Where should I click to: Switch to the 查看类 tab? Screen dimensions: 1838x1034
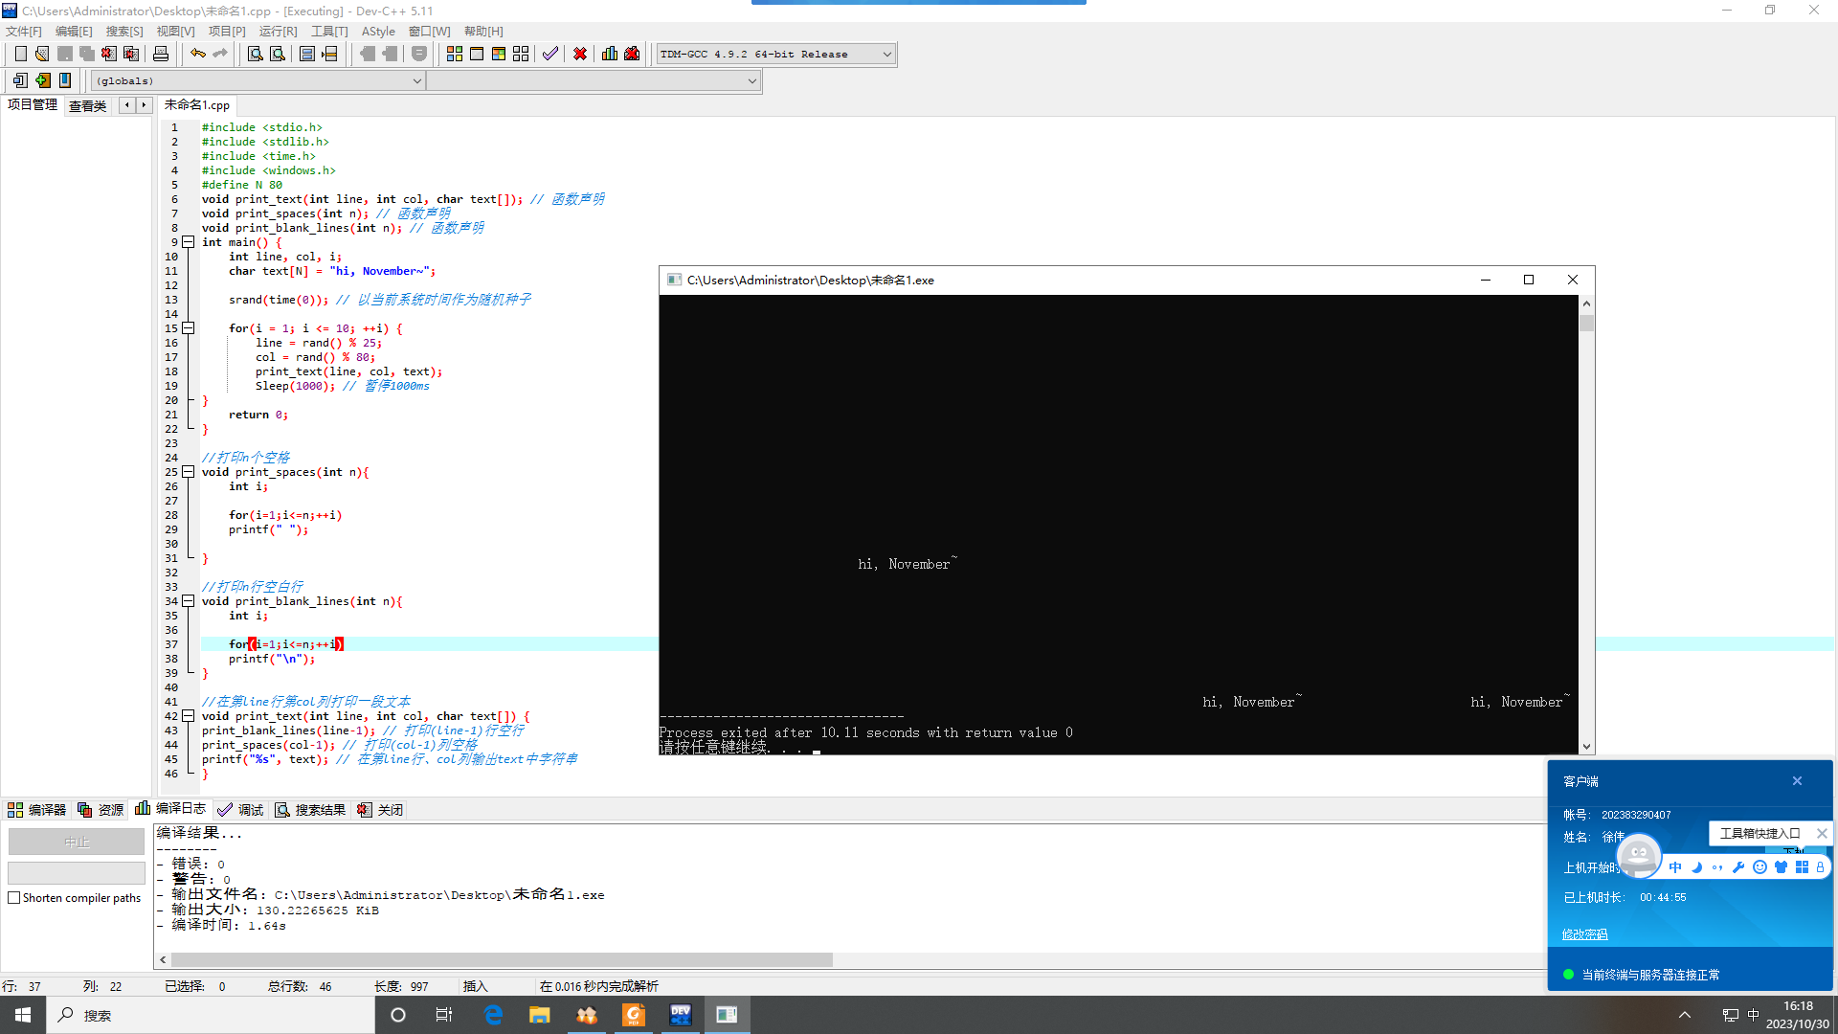tap(87, 106)
